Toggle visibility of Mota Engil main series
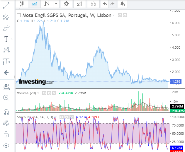This screenshot has width=185, height=152. coord(120,15)
